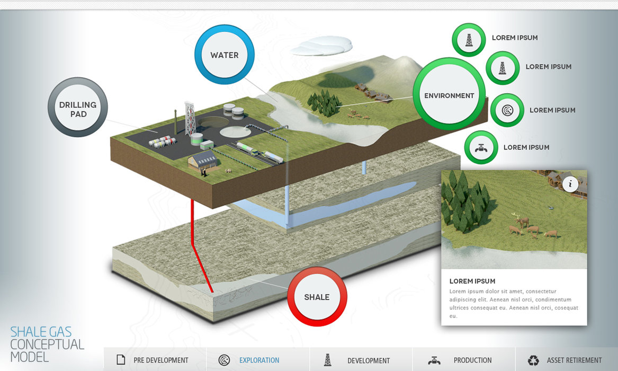618x371 pixels.
Task: Select the green radar icon bubble
Action: tap(507, 110)
